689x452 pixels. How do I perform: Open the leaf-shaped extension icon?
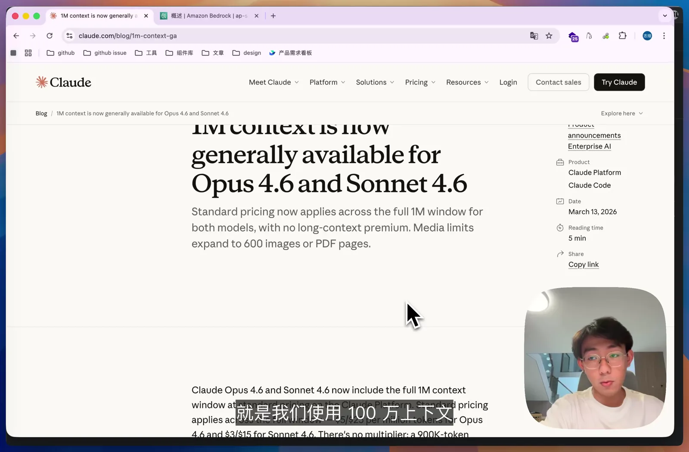pos(606,36)
